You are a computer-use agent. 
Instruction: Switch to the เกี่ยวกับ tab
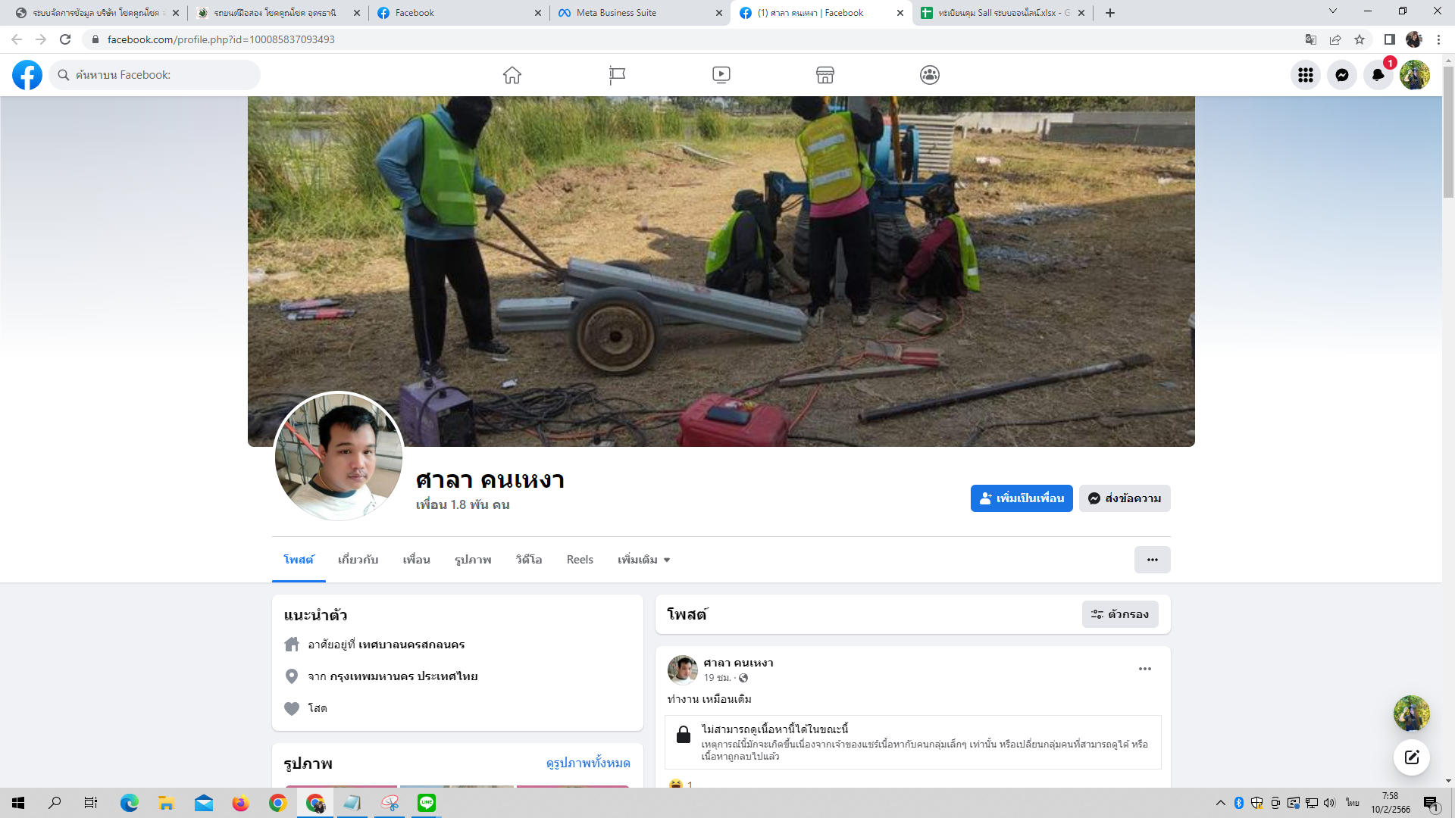[358, 560]
